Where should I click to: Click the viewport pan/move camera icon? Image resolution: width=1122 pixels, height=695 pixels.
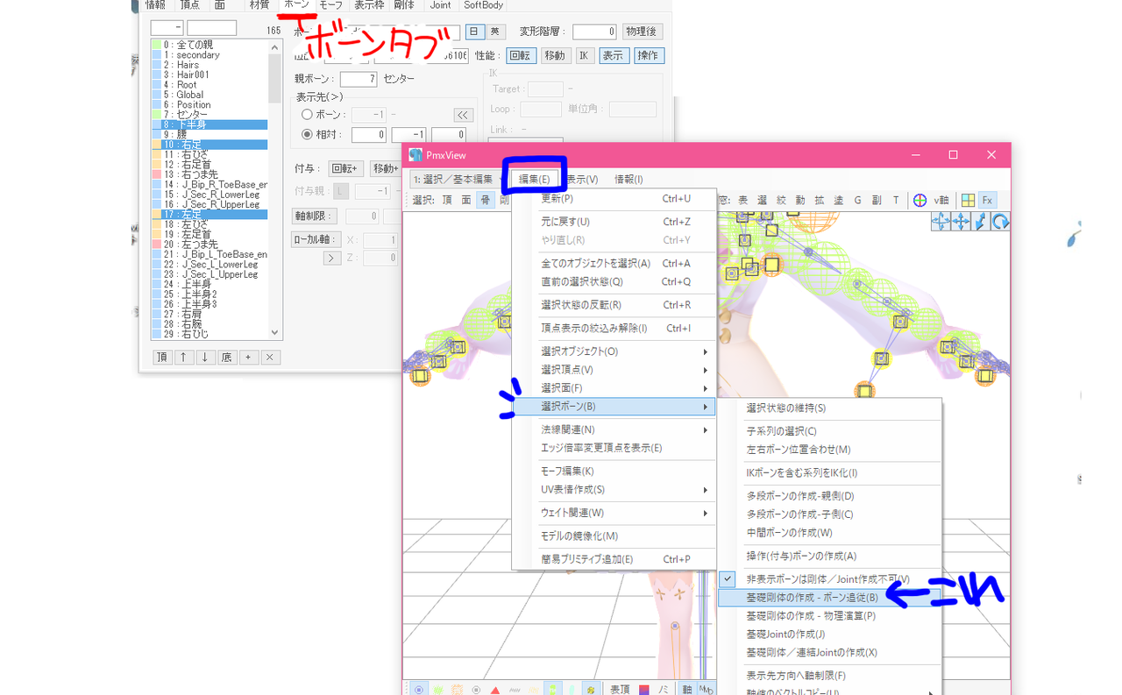tap(941, 222)
